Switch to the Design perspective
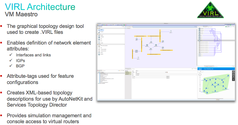Viewport: 238px width, 125px height. (x=228, y=25)
